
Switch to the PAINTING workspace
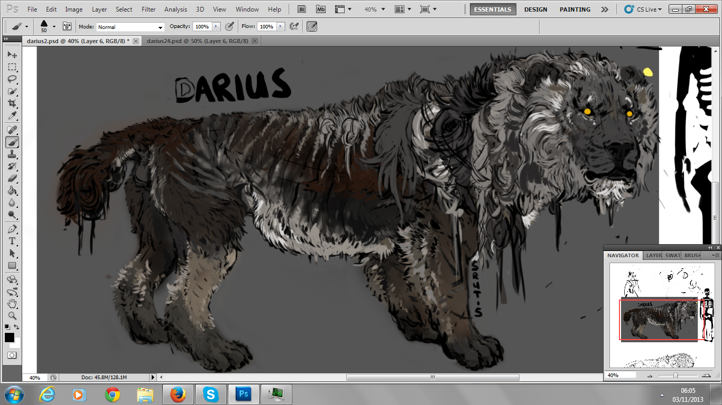pyautogui.click(x=575, y=9)
